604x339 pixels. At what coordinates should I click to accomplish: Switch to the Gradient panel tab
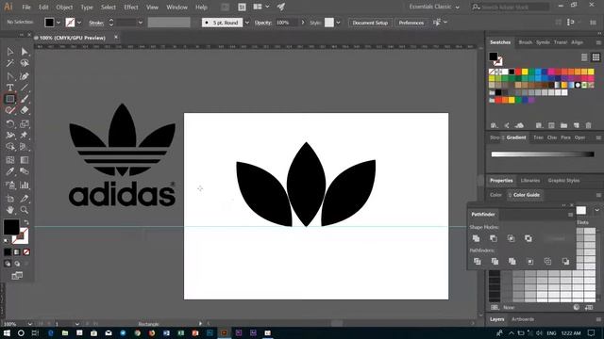coord(516,137)
